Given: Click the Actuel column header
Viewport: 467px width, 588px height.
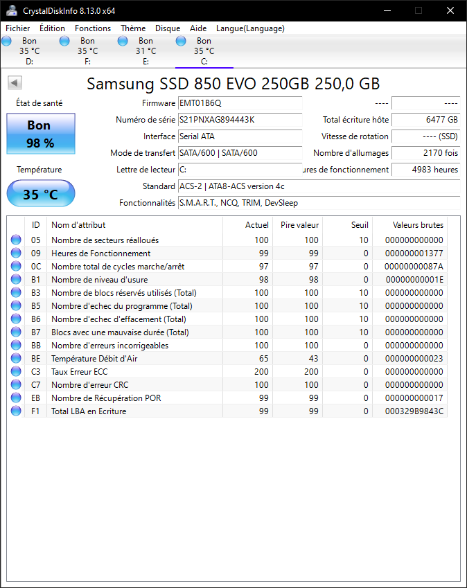Looking at the screenshot, I should point(247,224).
